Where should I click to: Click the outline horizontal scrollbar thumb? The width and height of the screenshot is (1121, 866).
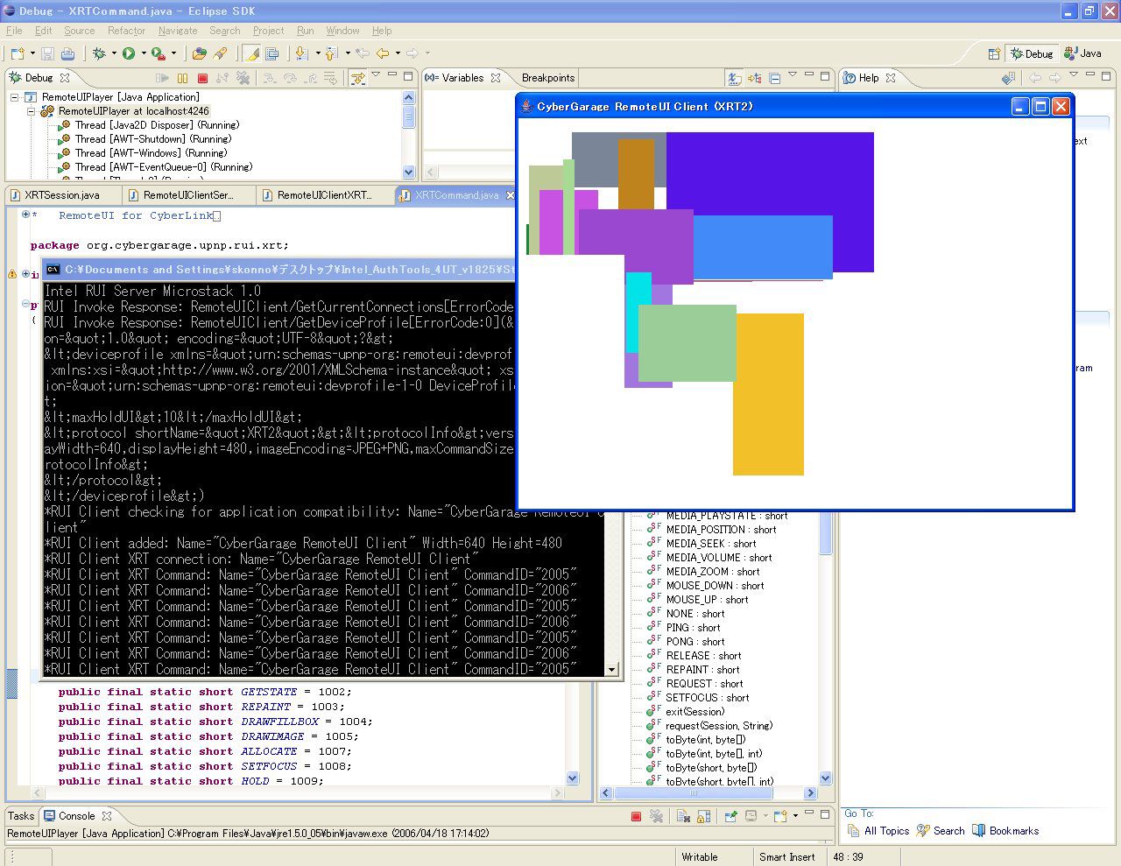[694, 793]
